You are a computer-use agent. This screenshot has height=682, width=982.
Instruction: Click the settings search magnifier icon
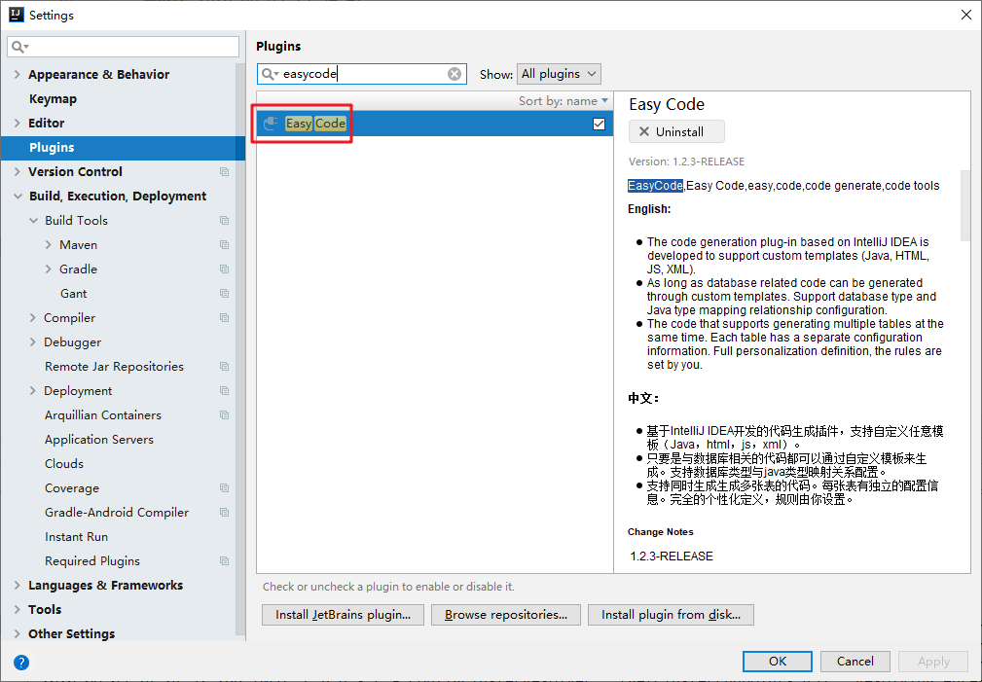pos(20,47)
